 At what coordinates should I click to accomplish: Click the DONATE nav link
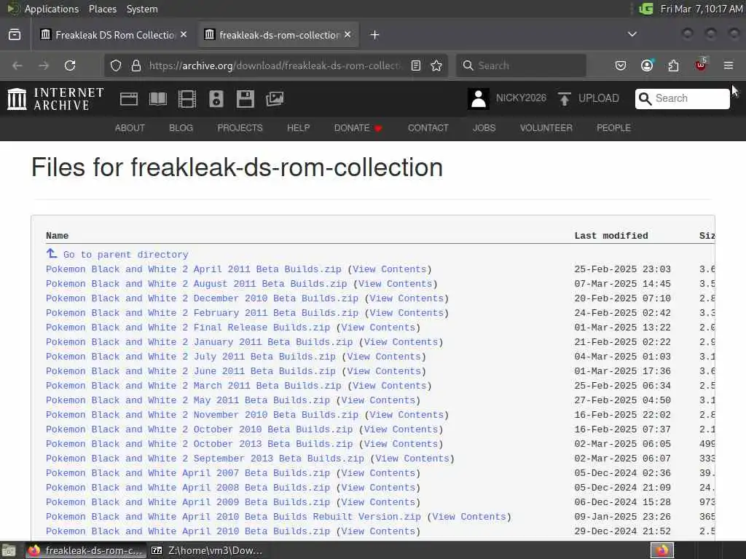358,128
